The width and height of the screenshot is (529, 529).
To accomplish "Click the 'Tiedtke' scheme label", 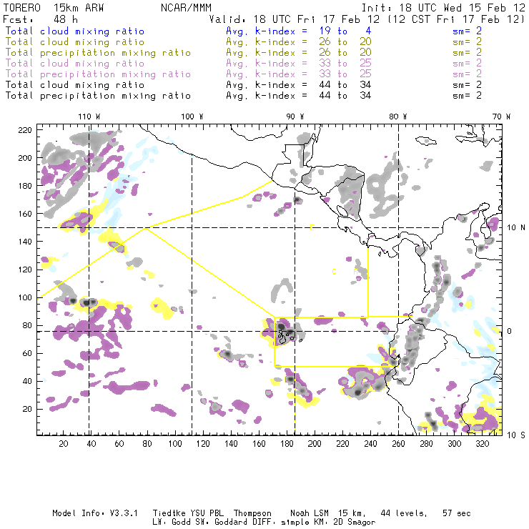I will tap(169, 513).
